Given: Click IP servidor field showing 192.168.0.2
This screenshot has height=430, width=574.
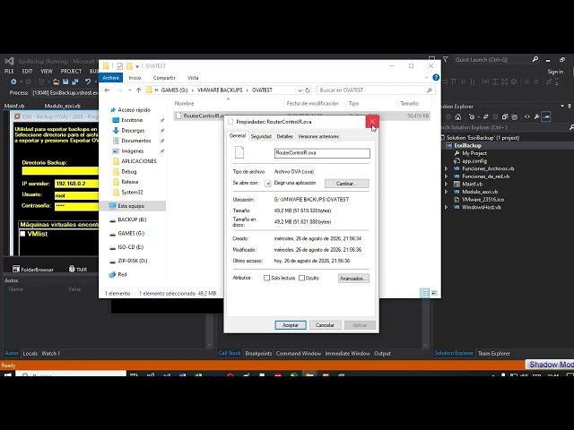Looking at the screenshot, I should pos(76,184).
